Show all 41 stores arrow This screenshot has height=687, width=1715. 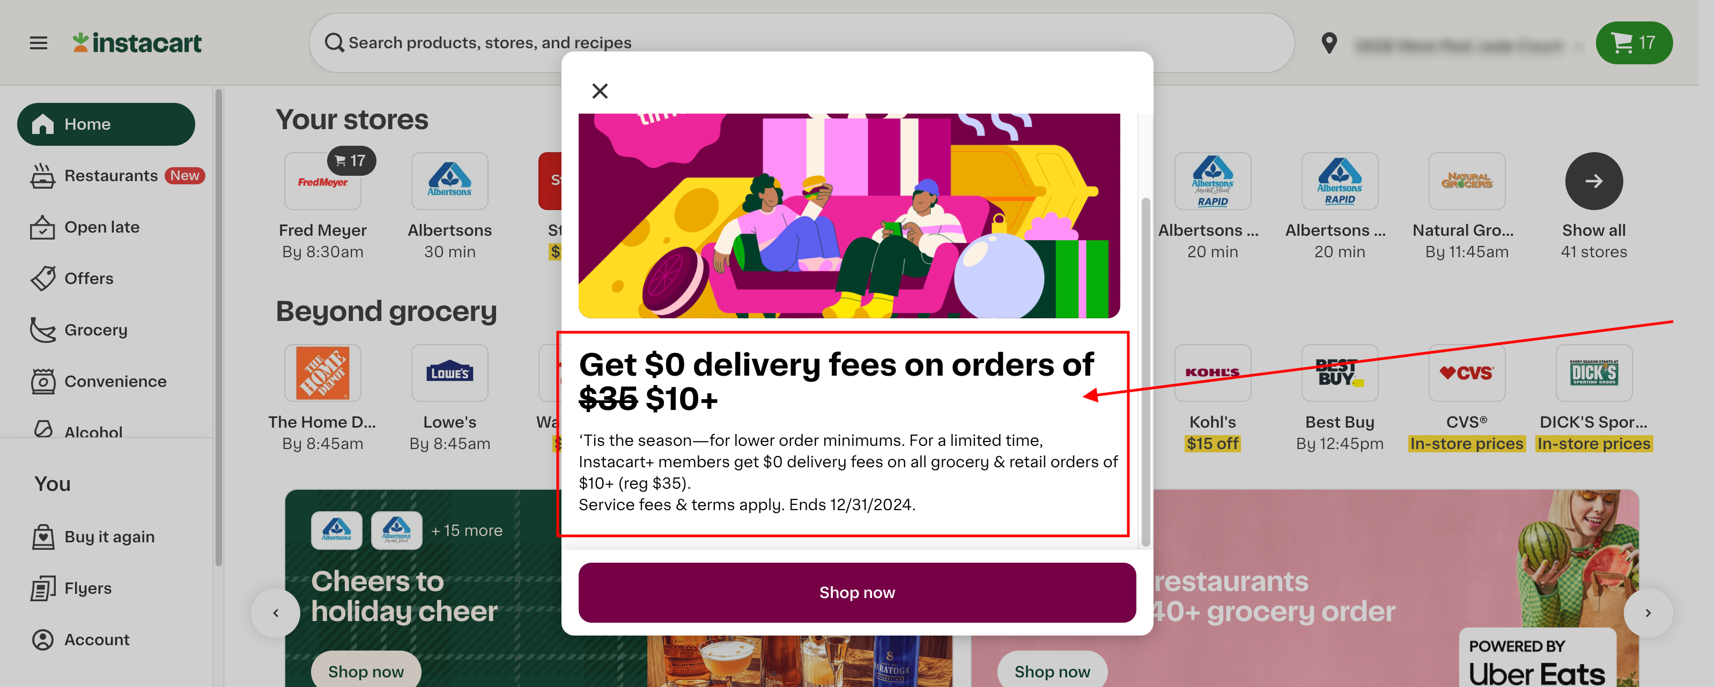1594,181
